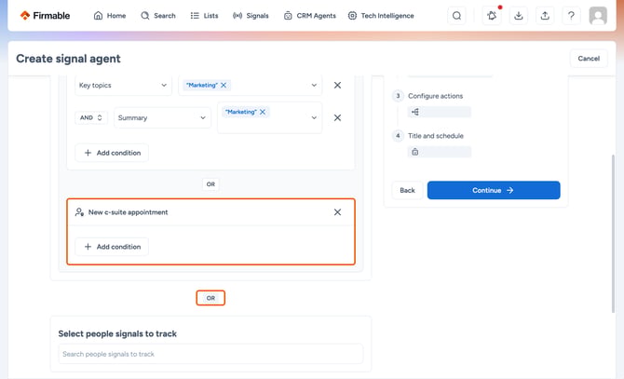Cancel creating the signal agent
Image resolution: width=624 pixels, height=379 pixels.
click(589, 59)
